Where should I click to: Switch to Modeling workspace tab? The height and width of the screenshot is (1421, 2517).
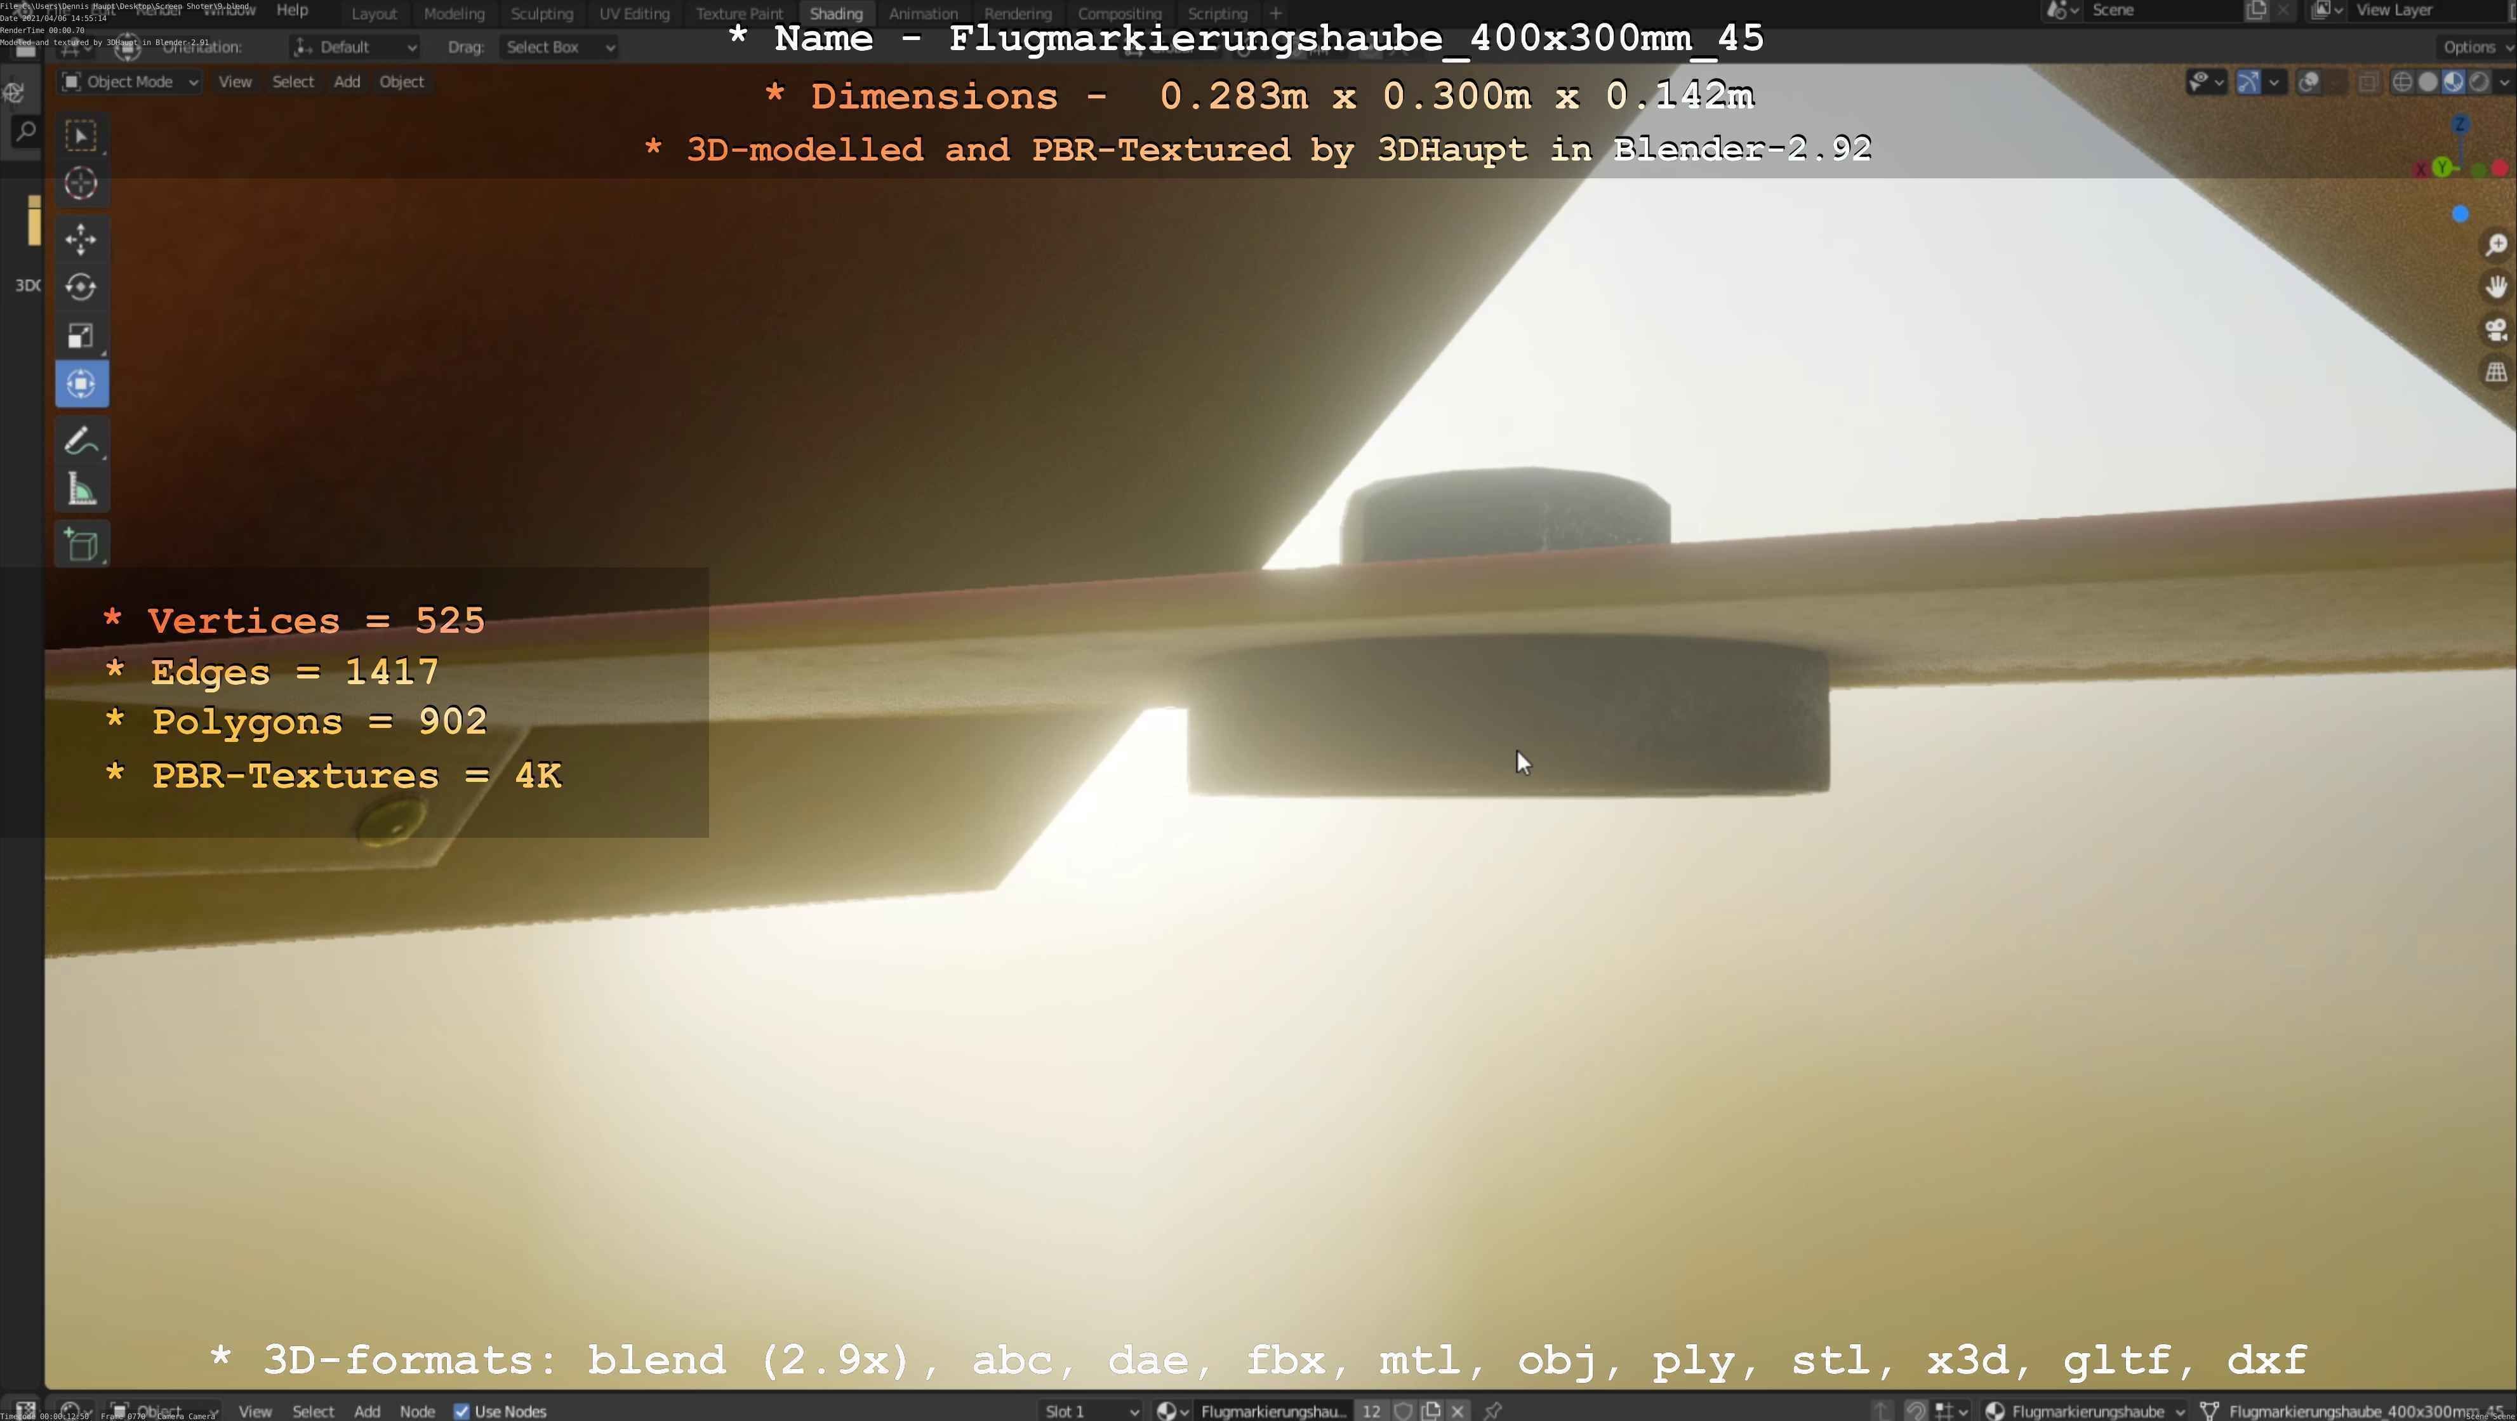pyautogui.click(x=455, y=14)
